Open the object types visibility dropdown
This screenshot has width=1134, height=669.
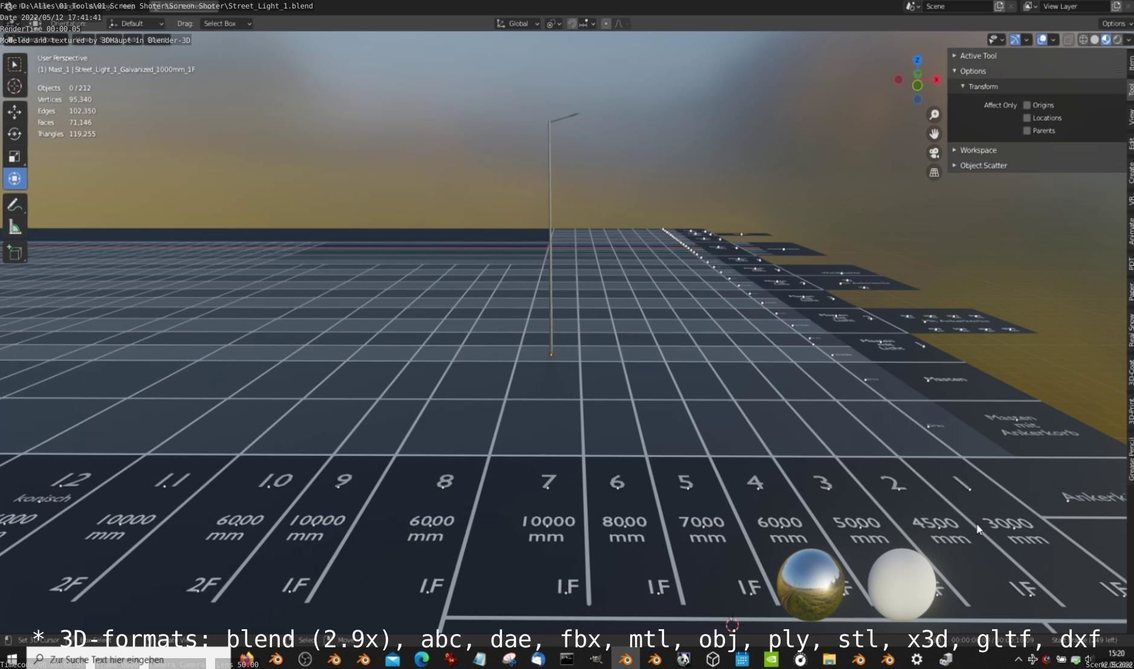(996, 40)
